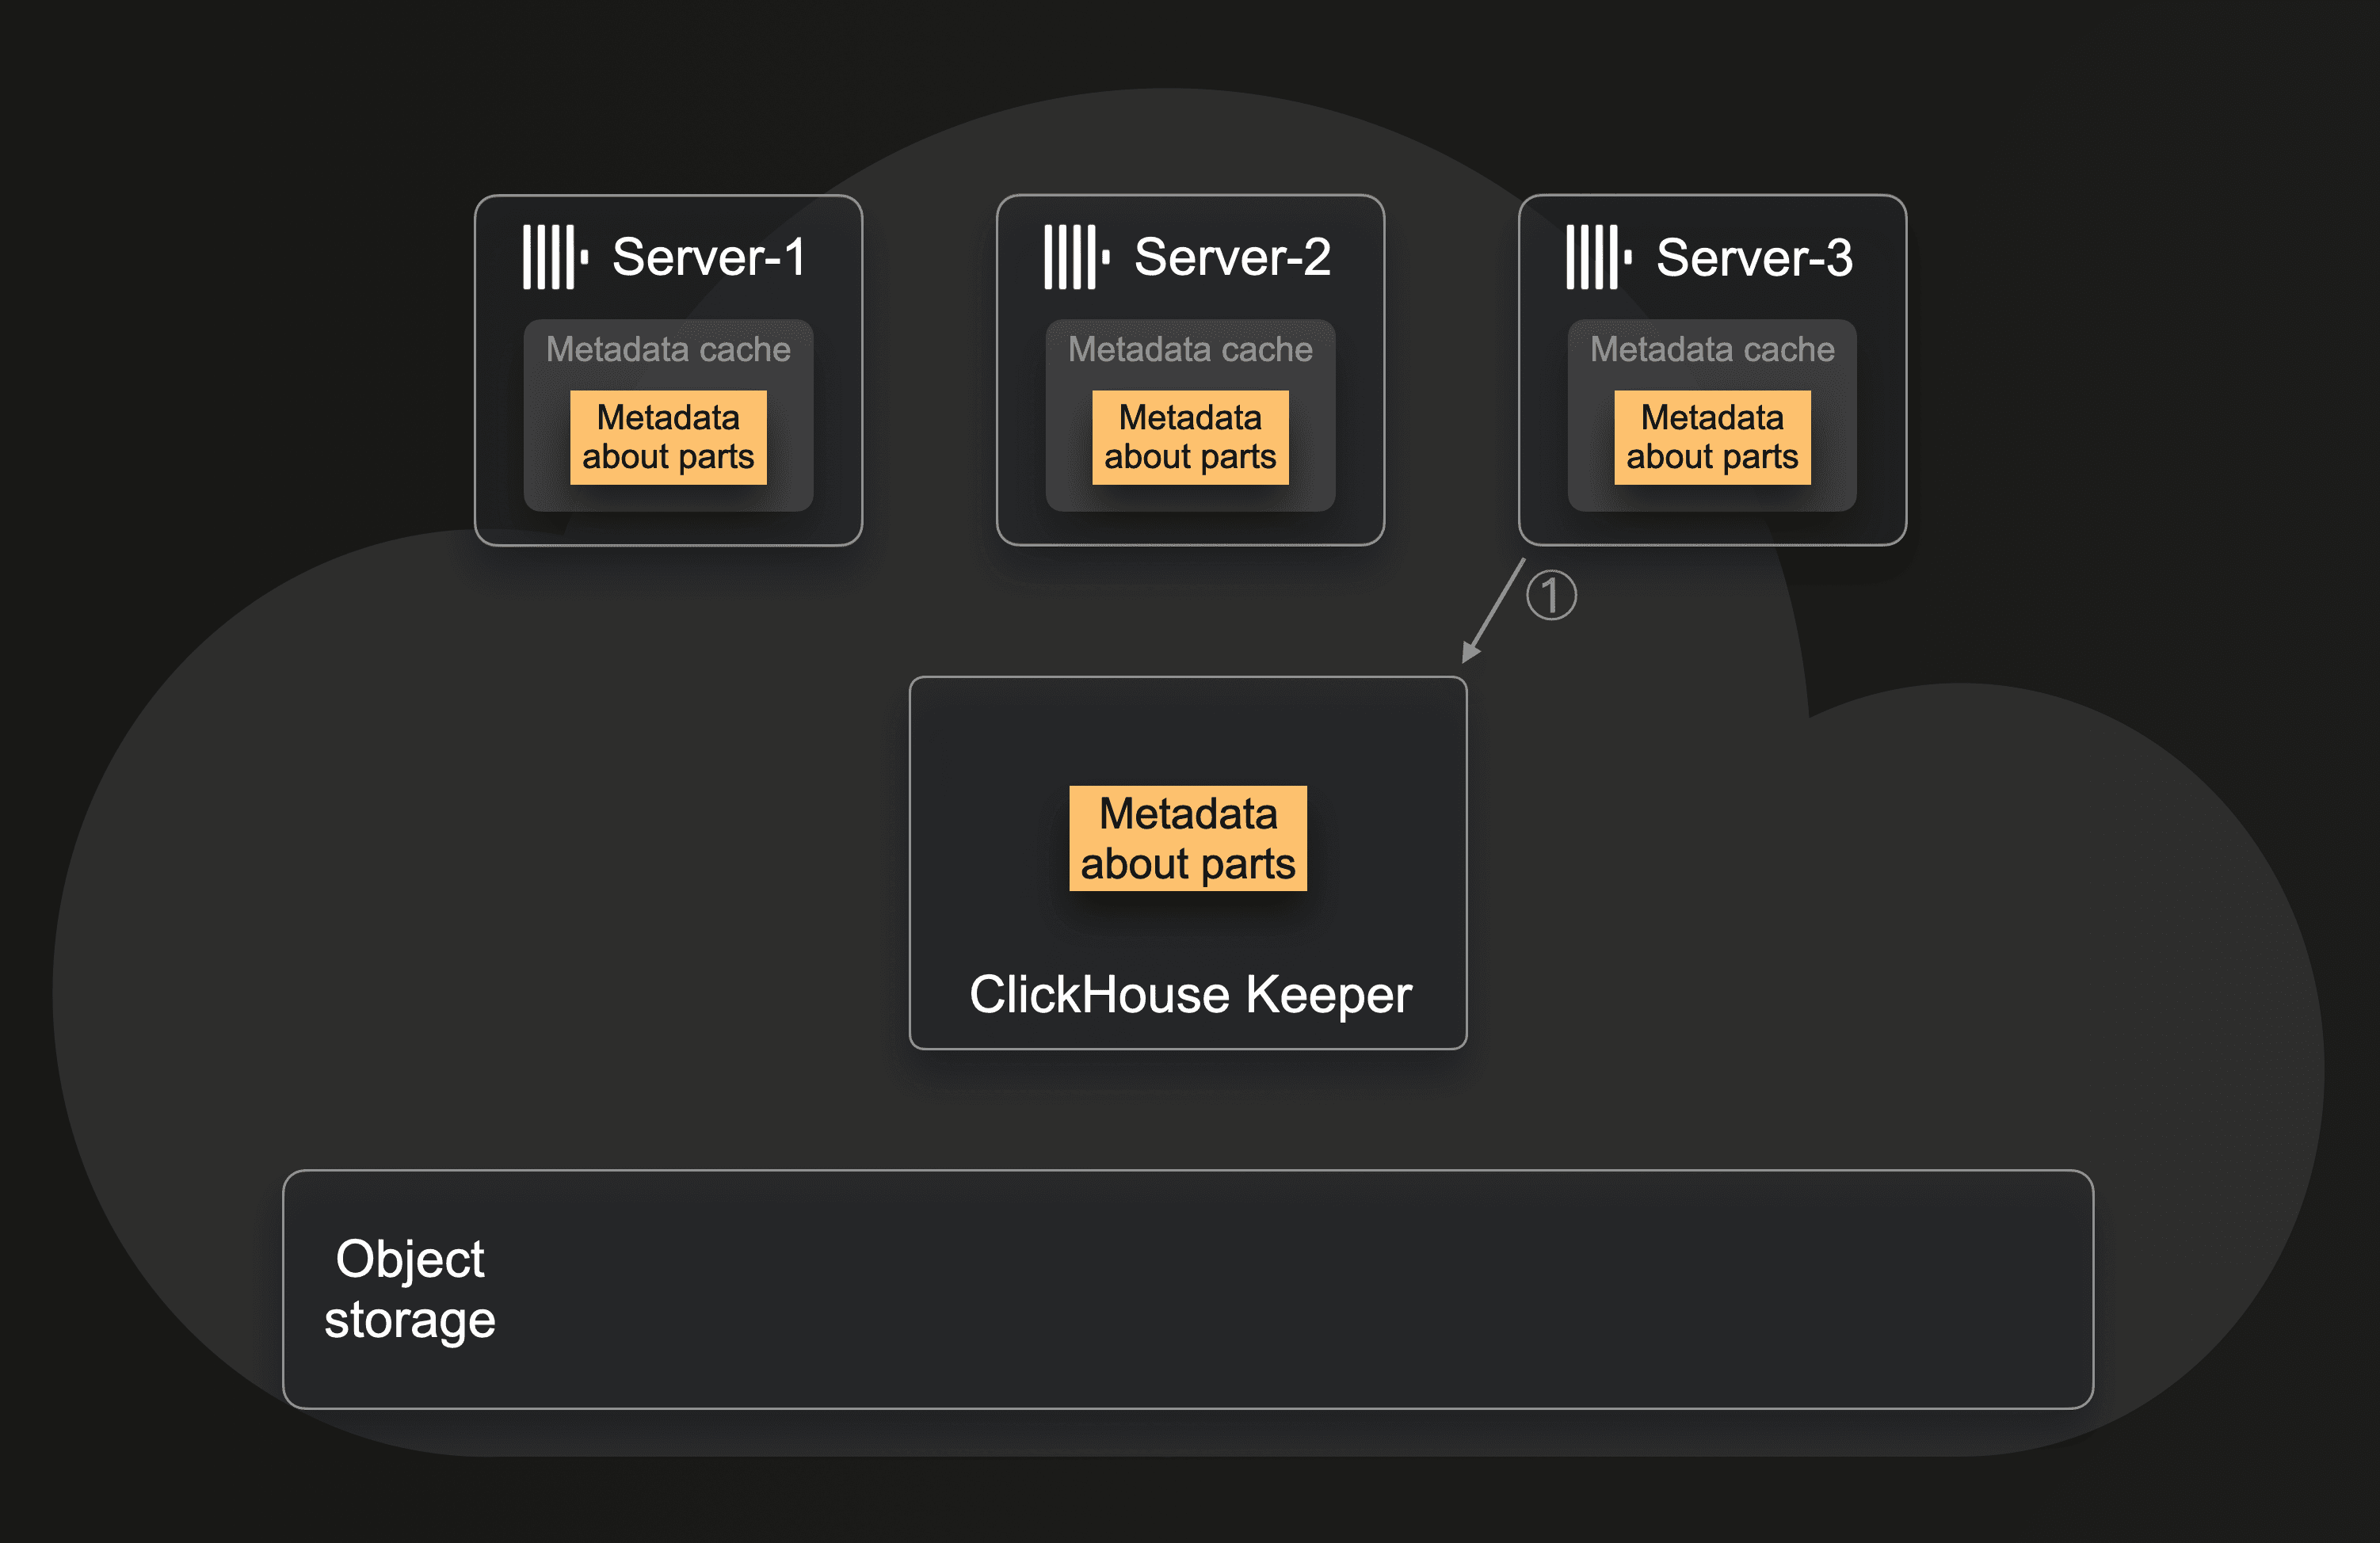Click the Metadata cache label in Server-1
The height and width of the screenshot is (1543, 2380).
668,349
